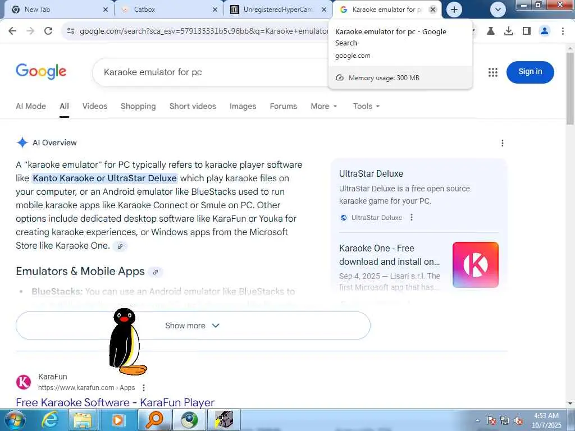Go back using the browser back arrow
The height and width of the screenshot is (431, 575).
pos(12,31)
